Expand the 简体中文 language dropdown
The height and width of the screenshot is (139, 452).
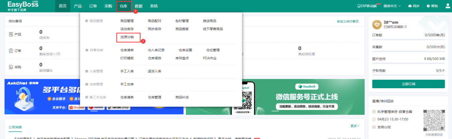392,6
